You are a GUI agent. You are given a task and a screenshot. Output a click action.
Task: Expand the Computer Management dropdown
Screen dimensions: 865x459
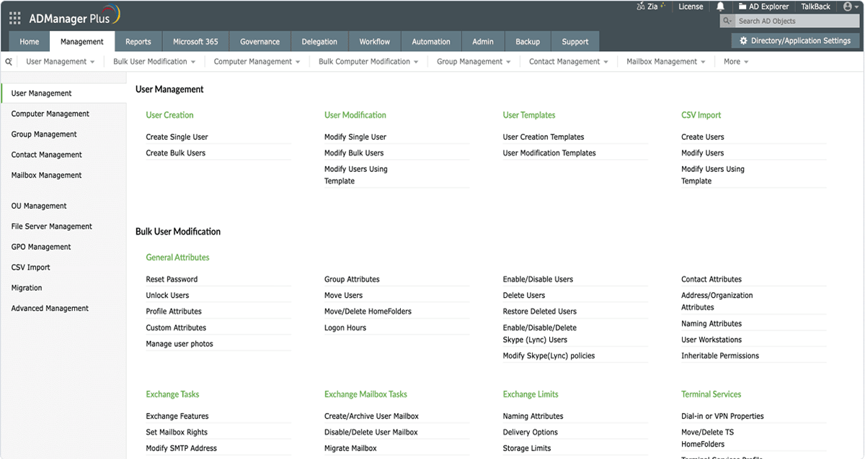click(x=257, y=62)
